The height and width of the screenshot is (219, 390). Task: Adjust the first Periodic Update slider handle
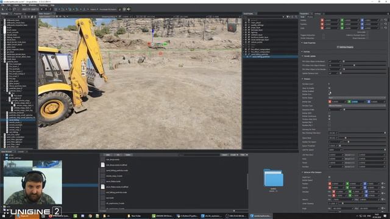[x=344, y=61]
